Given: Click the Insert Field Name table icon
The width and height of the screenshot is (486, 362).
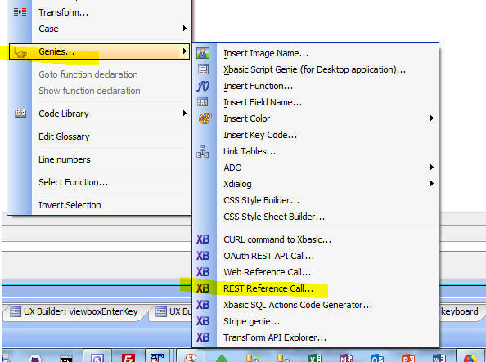Looking at the screenshot, I should pyautogui.click(x=203, y=102).
